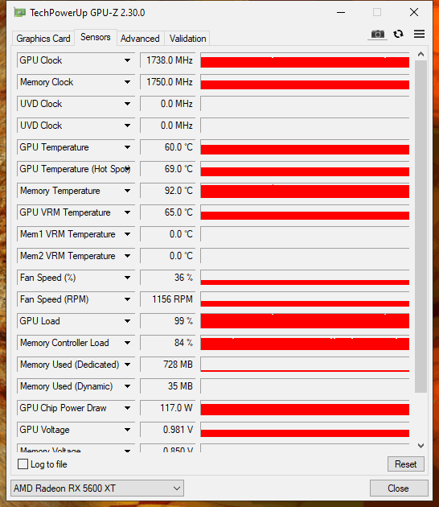439x507 pixels.
Task: Click the sensor list scrollbar thumb
Action: pyautogui.click(x=421, y=226)
